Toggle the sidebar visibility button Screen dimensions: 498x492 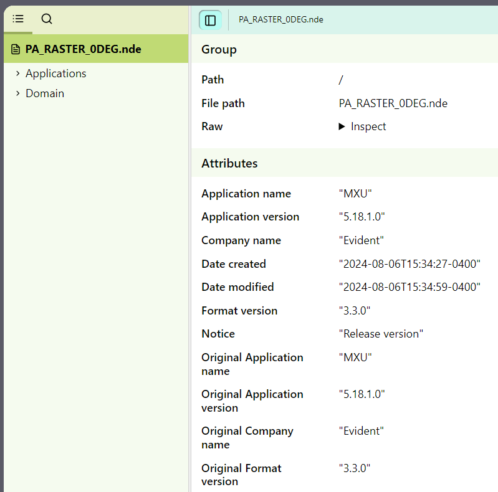click(x=210, y=20)
